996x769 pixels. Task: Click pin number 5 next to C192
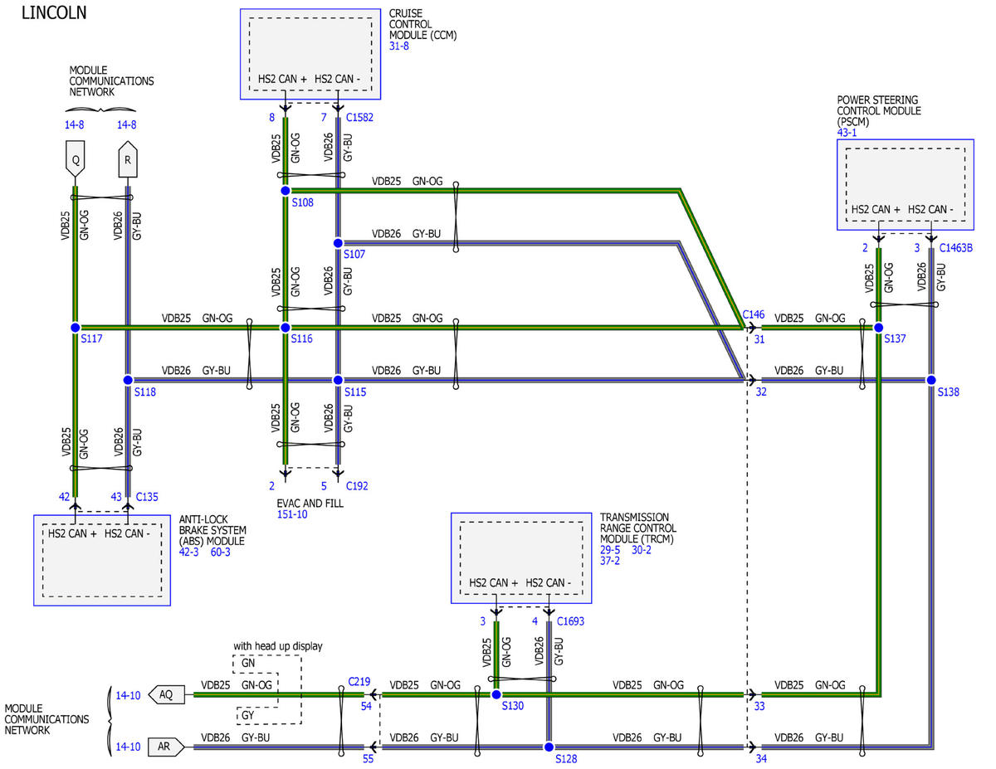[x=325, y=486]
